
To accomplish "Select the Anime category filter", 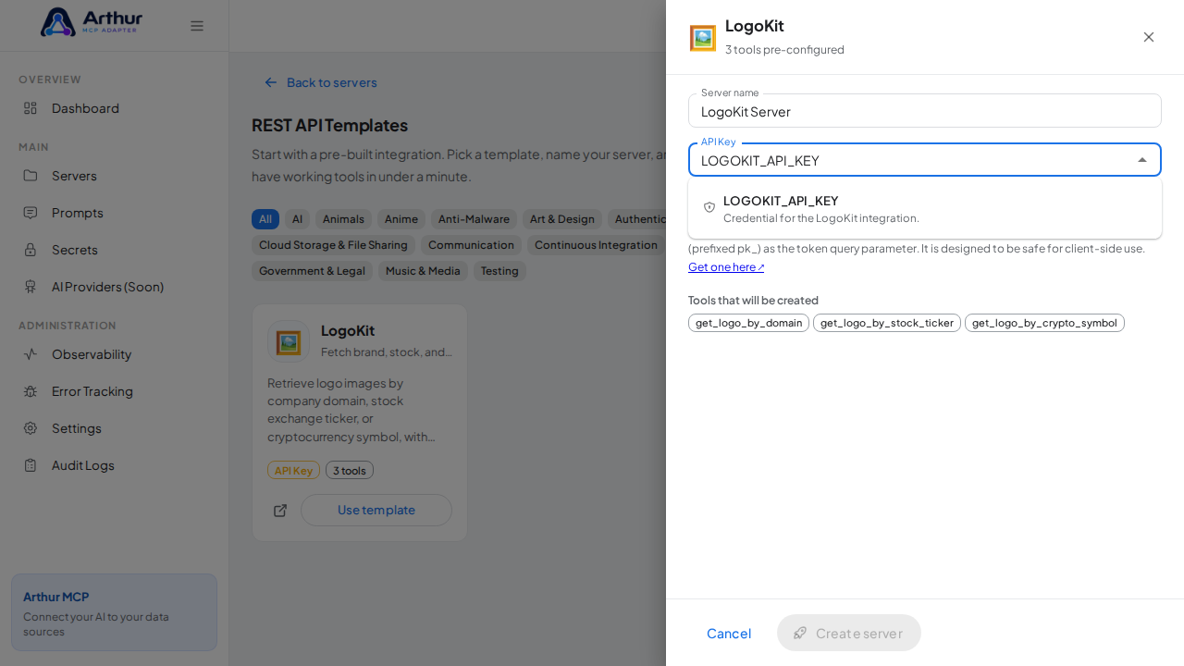I will click(x=401, y=219).
